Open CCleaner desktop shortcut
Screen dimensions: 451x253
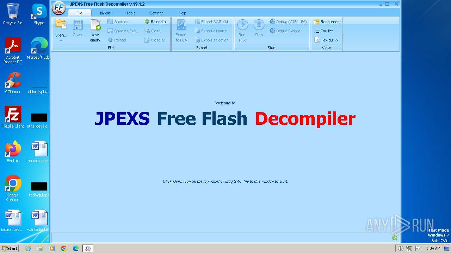coord(13,83)
